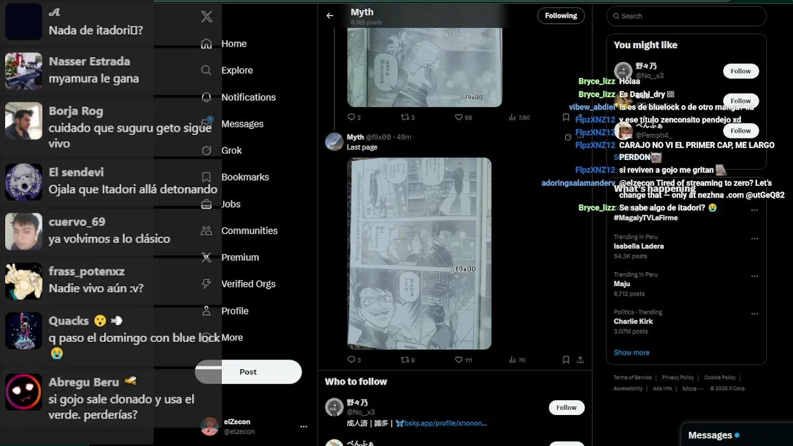
Task: Open Myth username on Last page post
Action: 355,137
